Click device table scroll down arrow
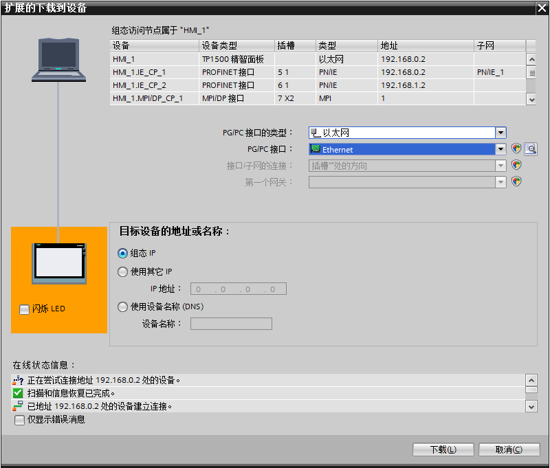 (531, 99)
